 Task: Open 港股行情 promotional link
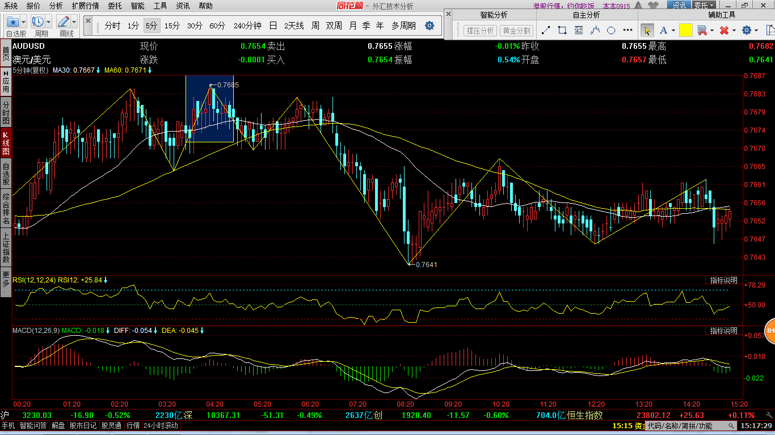564,6
